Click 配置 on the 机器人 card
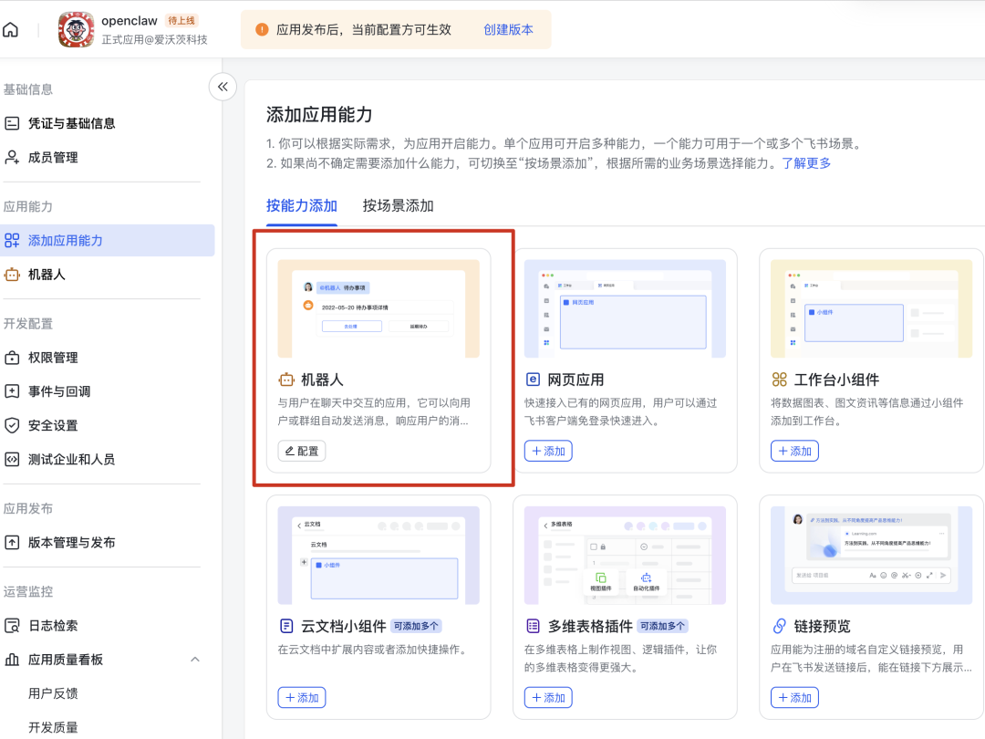985x739 pixels. click(301, 450)
